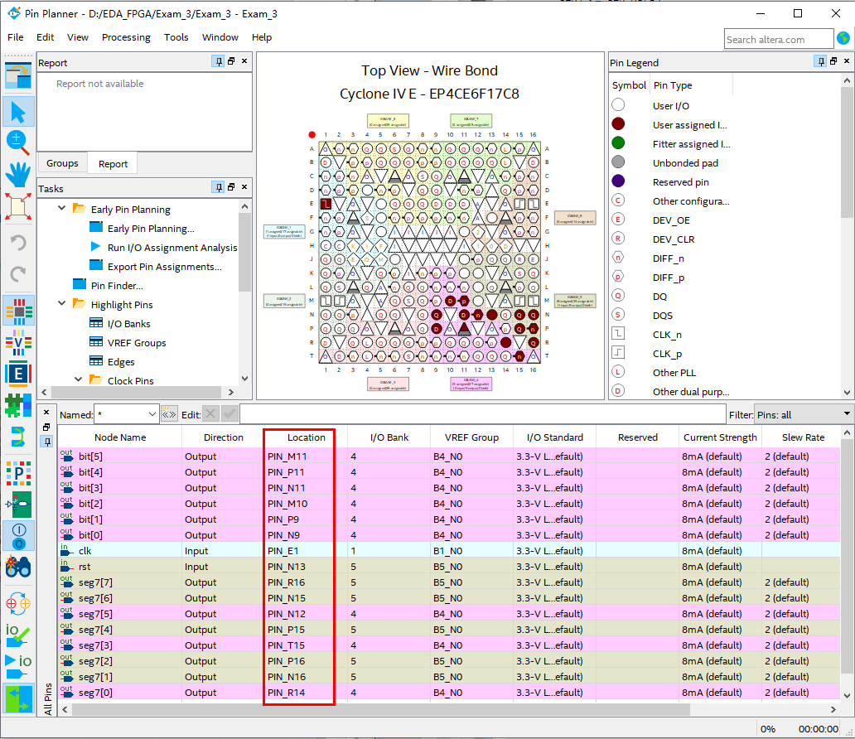Click the User assigned I/O dark red swatch
Screen dimensions: 855x739
click(x=618, y=123)
